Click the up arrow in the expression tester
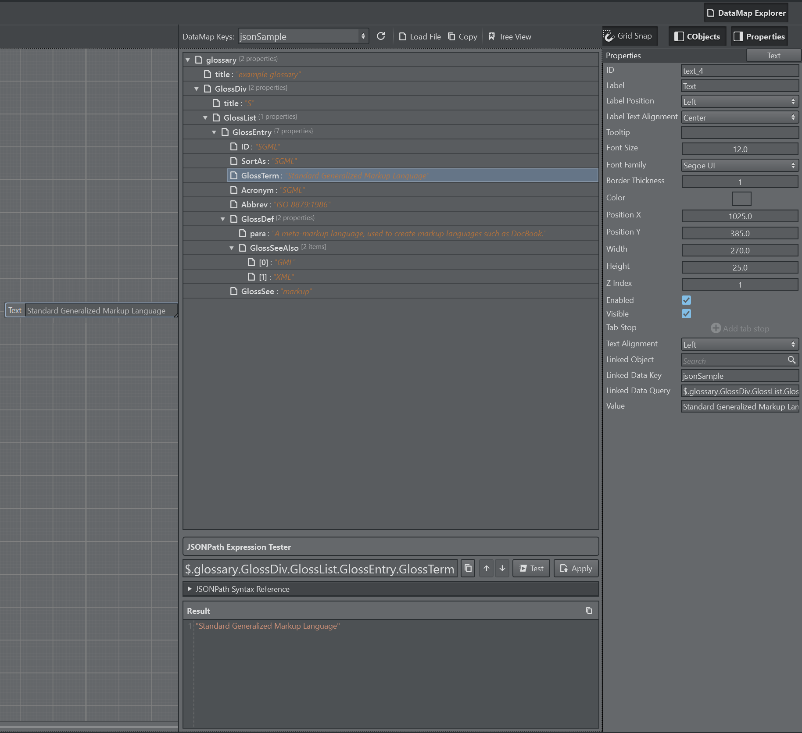The image size is (802, 733). (487, 569)
